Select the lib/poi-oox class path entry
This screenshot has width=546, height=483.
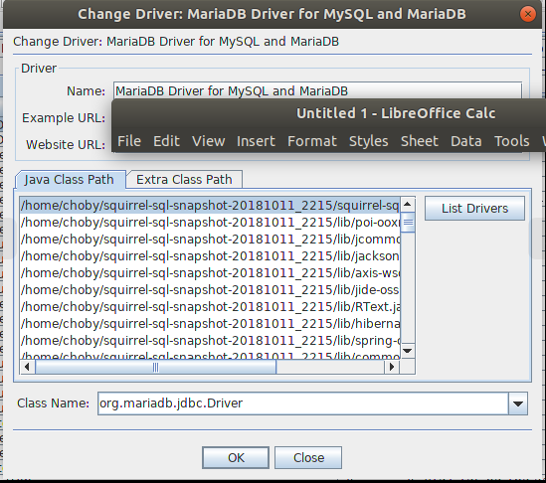pyautogui.click(x=210, y=222)
